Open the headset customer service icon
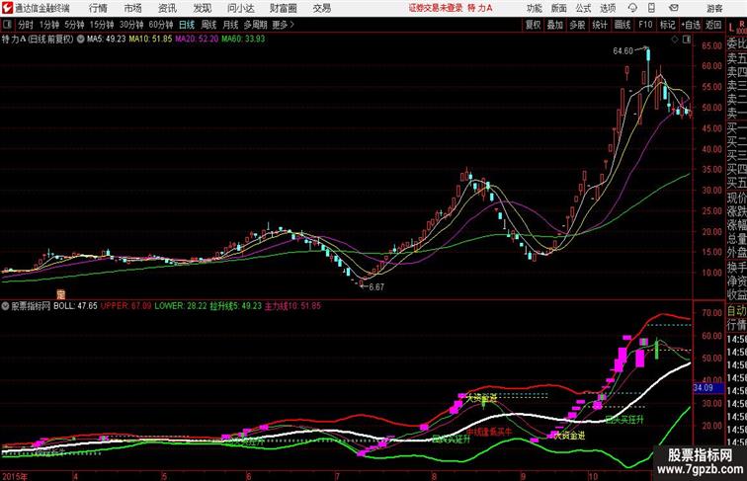This screenshot has width=747, height=481. click(x=632, y=8)
